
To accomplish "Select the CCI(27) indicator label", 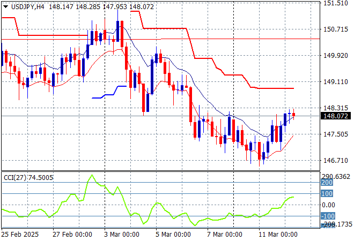I will [x=14, y=177].
